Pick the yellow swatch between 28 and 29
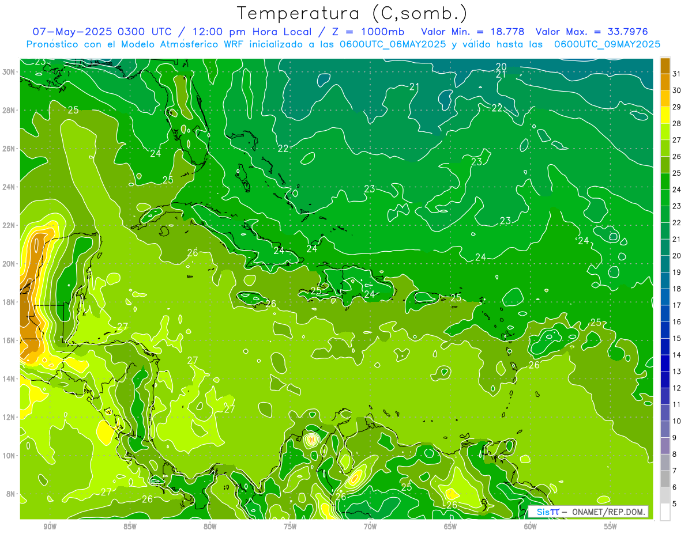Image resolution: width=692 pixels, height=534 pixels. pos(665,115)
